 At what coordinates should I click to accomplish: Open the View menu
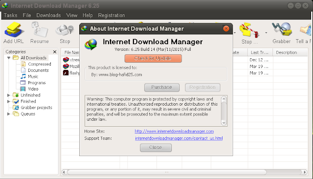click(x=72, y=15)
